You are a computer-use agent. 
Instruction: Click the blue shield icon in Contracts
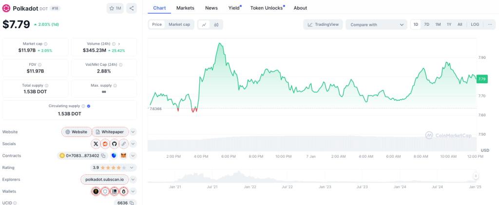[x=114, y=156]
